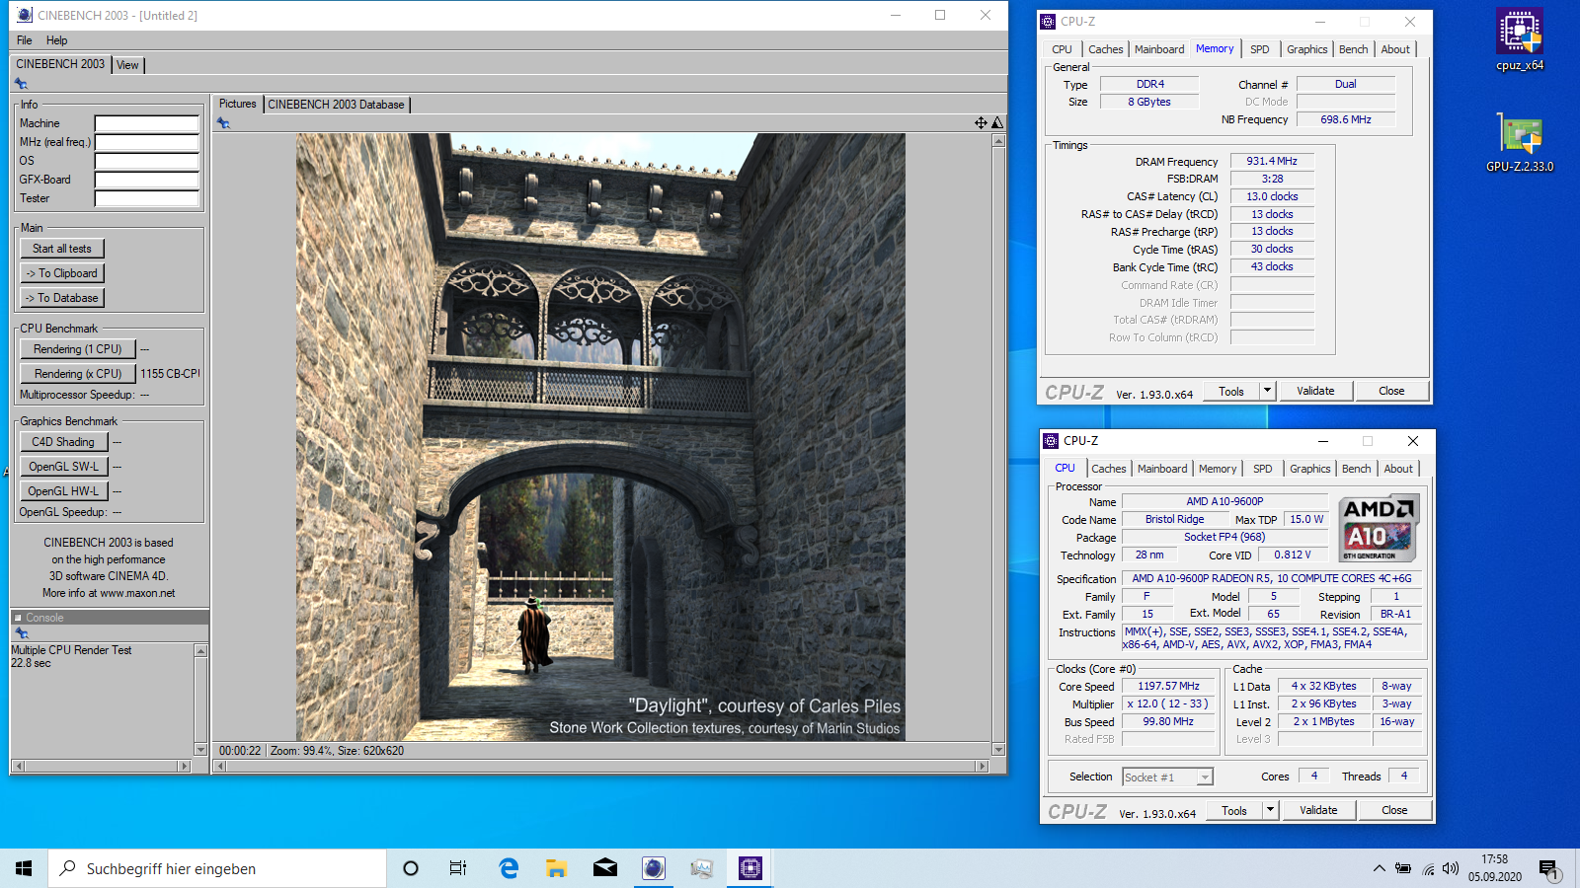The height and width of the screenshot is (888, 1580).
Task: Click DRAM Frequency value 931.4 MHz
Action: tap(1272, 161)
